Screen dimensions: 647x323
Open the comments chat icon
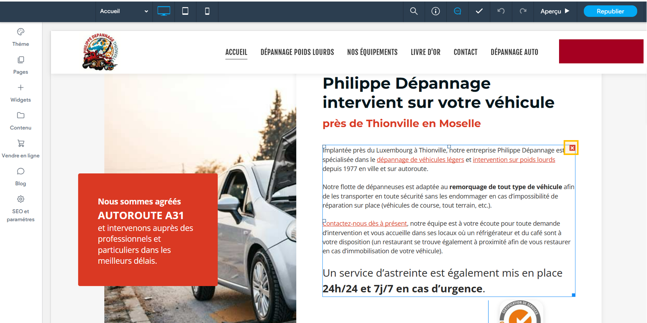point(457,11)
